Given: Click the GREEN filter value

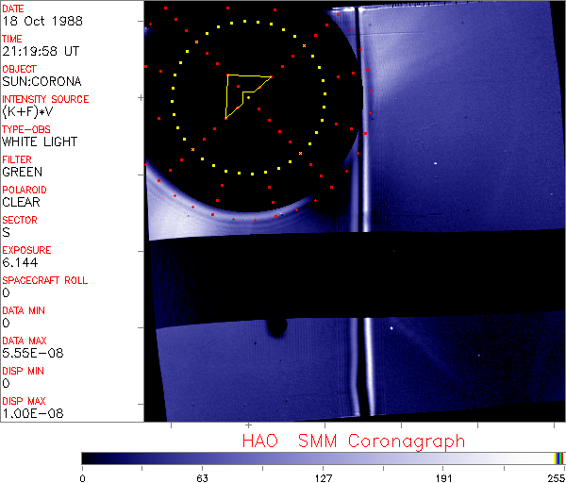Looking at the screenshot, I should 22,173.
